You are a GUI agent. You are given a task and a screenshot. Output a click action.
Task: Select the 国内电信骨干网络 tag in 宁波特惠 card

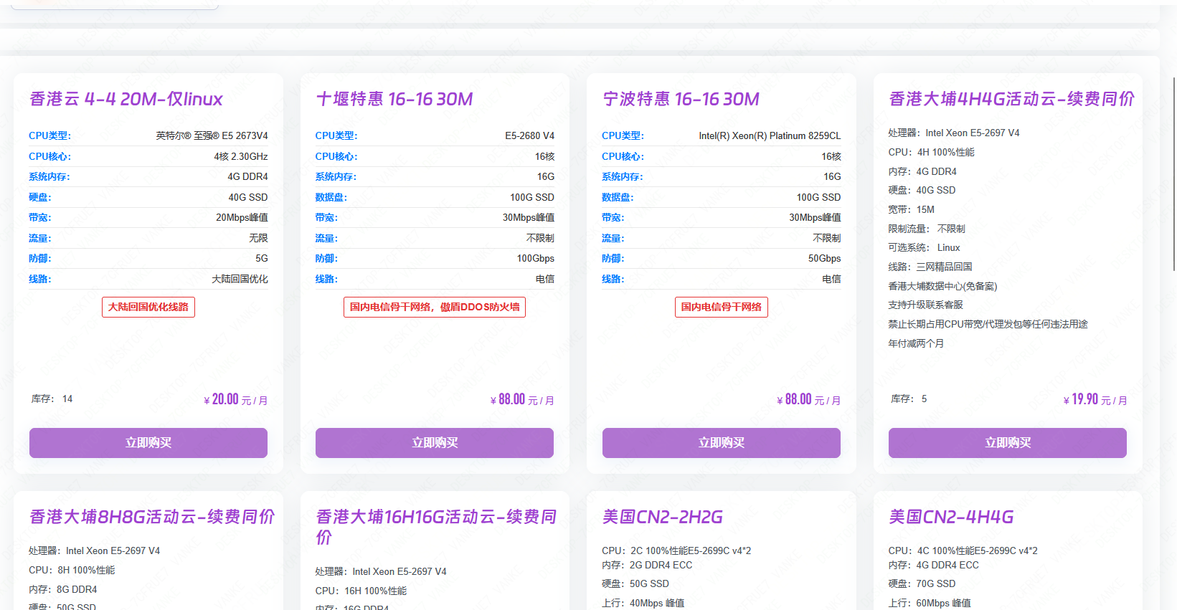pos(721,307)
